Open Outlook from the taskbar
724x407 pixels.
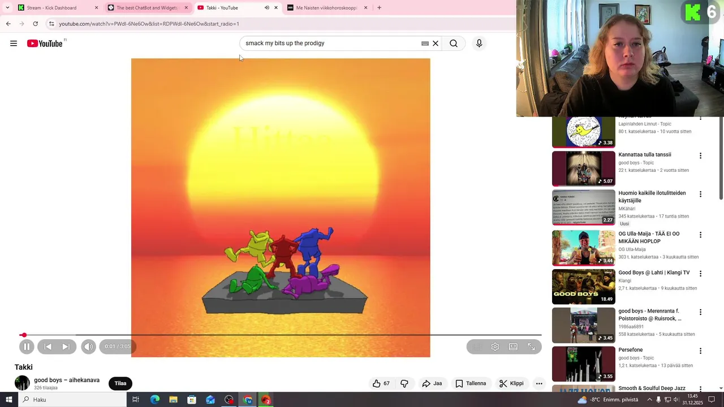pos(210,400)
